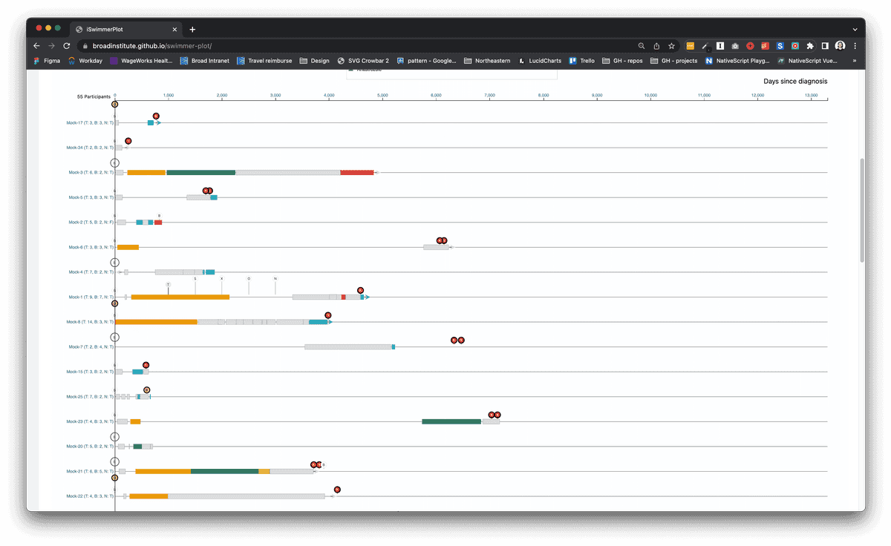Click the orange treatment bar on Mock-1
Image resolution: width=891 pixels, height=546 pixels.
pos(180,297)
